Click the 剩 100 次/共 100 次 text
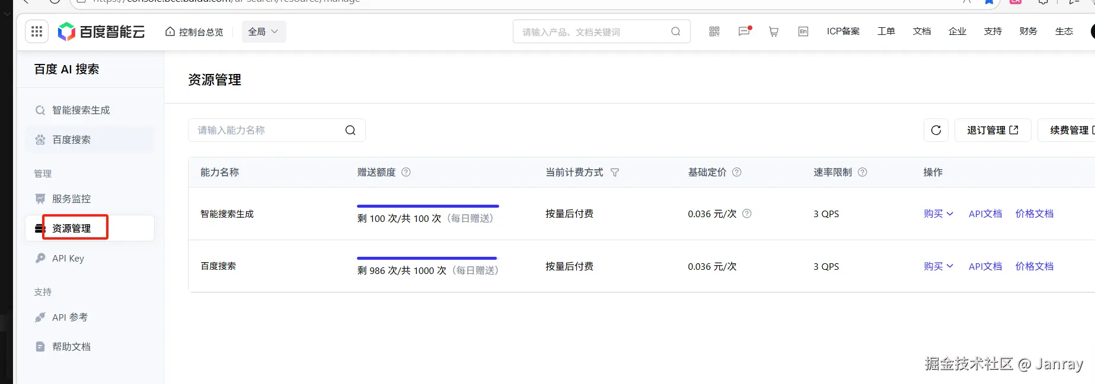Viewport: 1095px width, 384px height. tap(400, 218)
